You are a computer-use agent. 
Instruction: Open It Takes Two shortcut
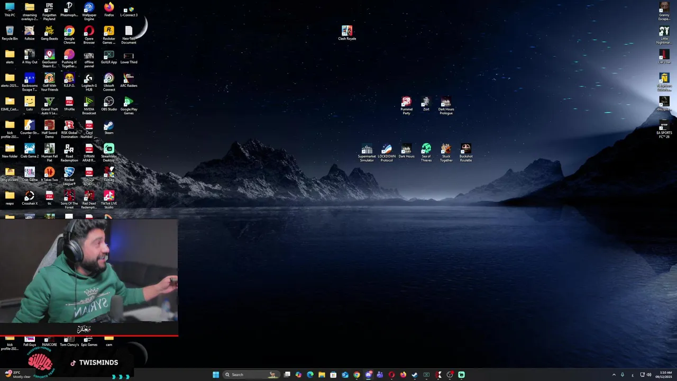[x=49, y=175]
